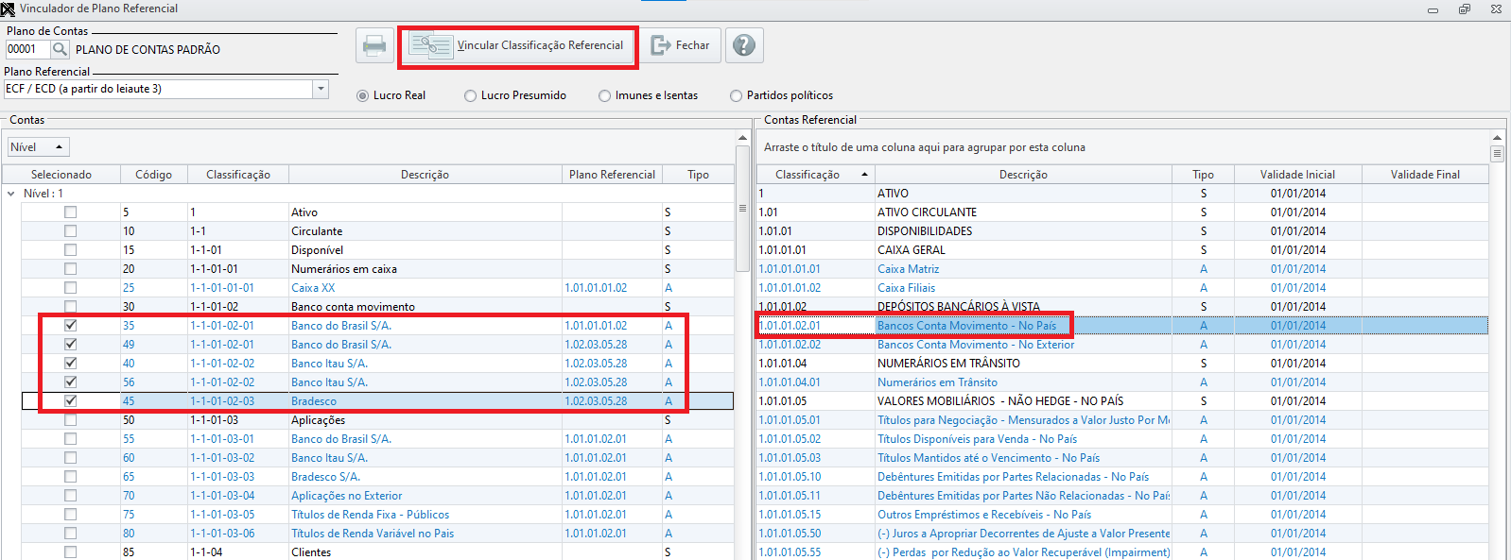The height and width of the screenshot is (560, 1511).
Task: Uncheck the box for code 49 row
Action: pyautogui.click(x=71, y=345)
